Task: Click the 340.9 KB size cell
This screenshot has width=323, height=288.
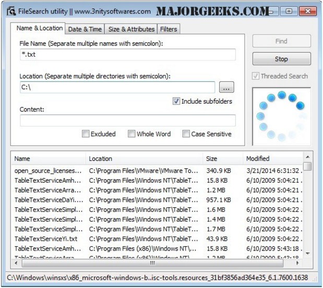Action: pos(219,171)
